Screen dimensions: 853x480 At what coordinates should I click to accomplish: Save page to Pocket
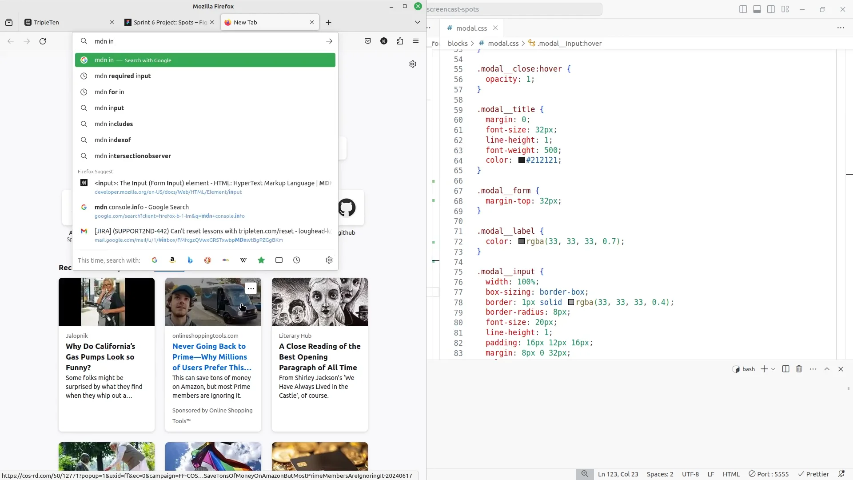coord(368,41)
